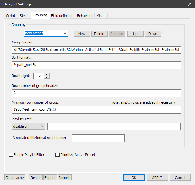195x185 pixels.
Task: Expand the new preset dropdown
Action: click(x=65, y=33)
